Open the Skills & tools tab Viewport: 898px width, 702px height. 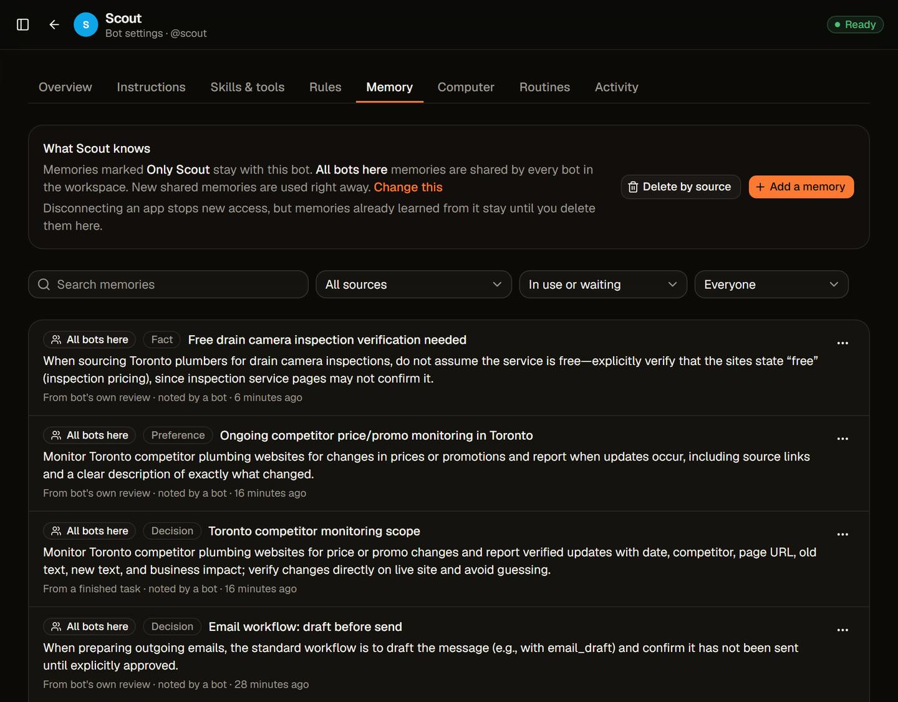248,87
